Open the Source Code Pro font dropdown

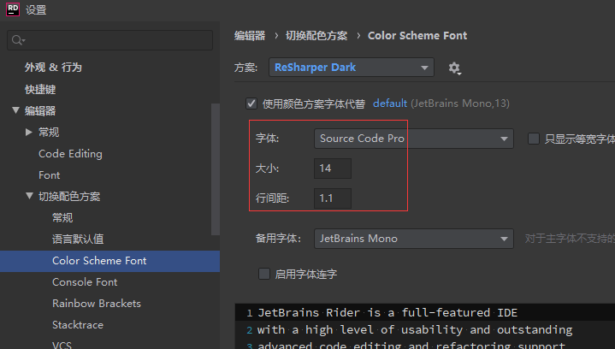pyautogui.click(x=414, y=139)
